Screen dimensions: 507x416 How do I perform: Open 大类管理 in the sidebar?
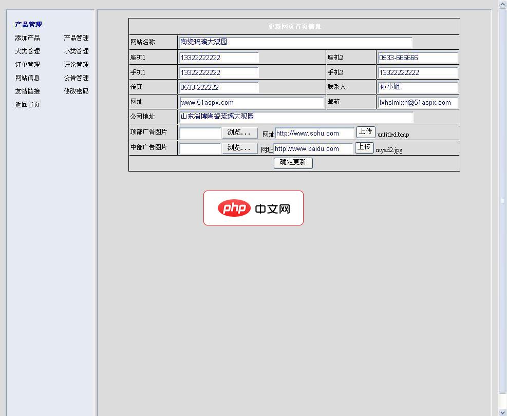tap(27, 51)
